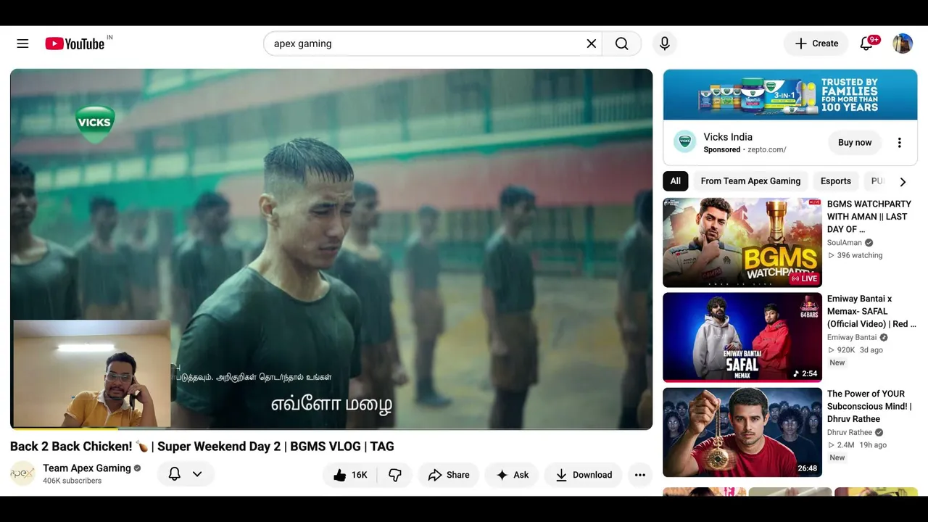Open Emiway Bantai x Memax video title
The width and height of the screenshot is (928, 522).
[871, 311]
